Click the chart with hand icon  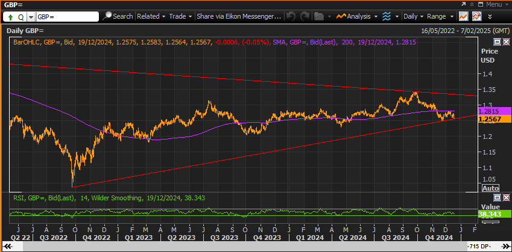476,16
